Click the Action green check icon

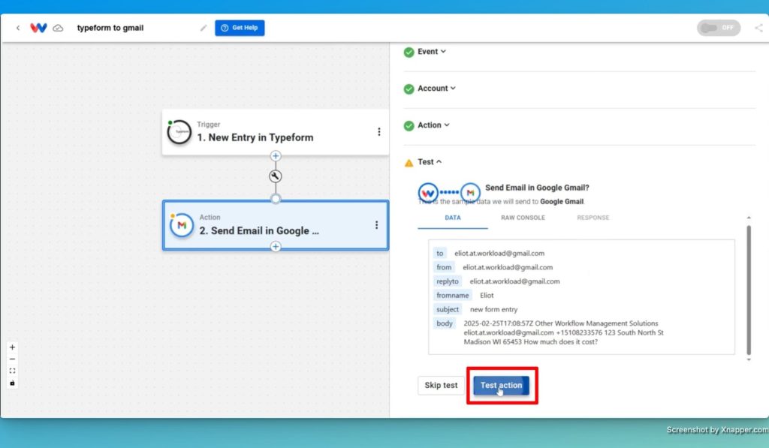coord(409,125)
